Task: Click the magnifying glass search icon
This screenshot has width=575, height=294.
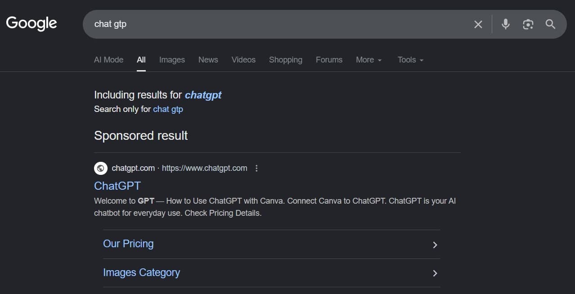Action: click(550, 24)
